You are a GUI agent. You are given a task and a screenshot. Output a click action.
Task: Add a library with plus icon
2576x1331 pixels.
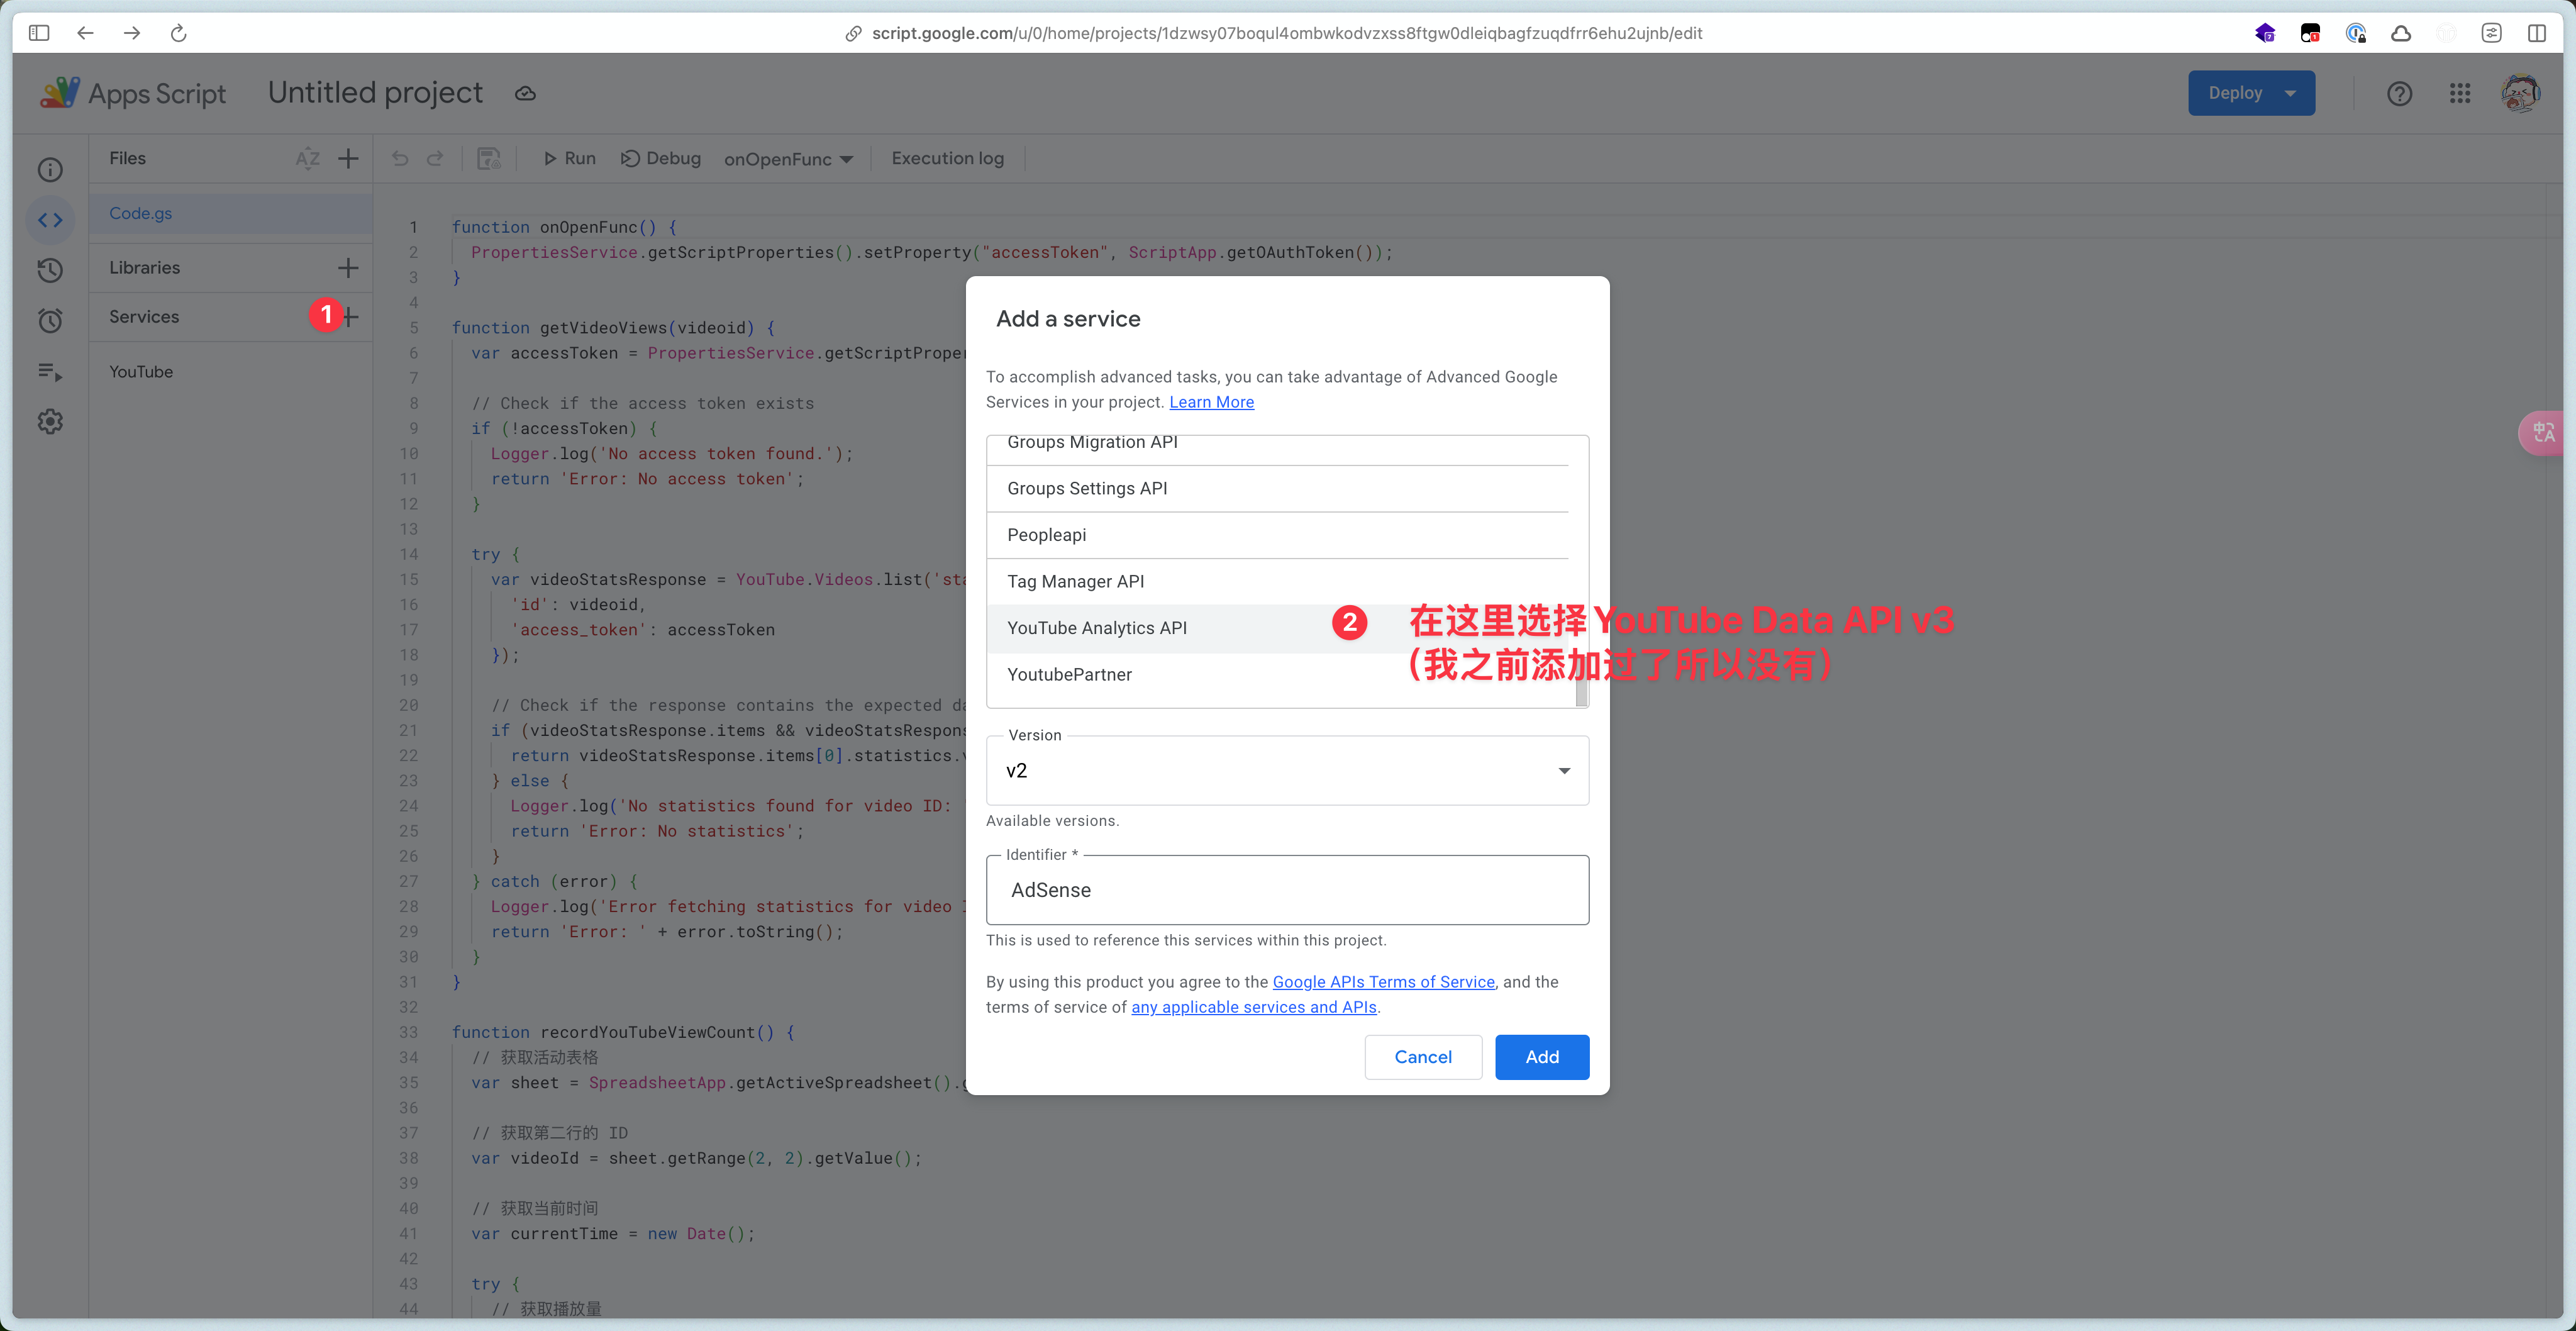point(348,267)
